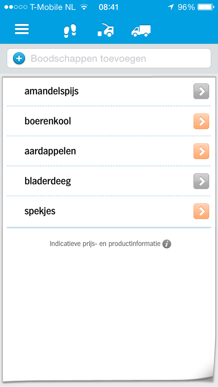Select the amandelspijs list item
This screenshot has width=218, height=387.
point(109,91)
